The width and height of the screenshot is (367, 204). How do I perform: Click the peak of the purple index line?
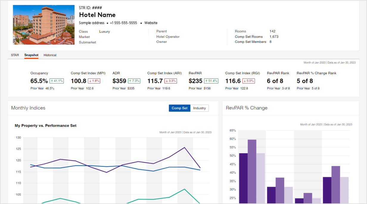pyautogui.click(x=185, y=147)
